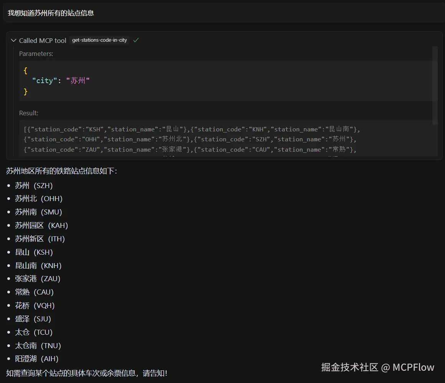Viewport: 445px width, 383px height.
Task: Click the Result label
Action: coord(28,113)
